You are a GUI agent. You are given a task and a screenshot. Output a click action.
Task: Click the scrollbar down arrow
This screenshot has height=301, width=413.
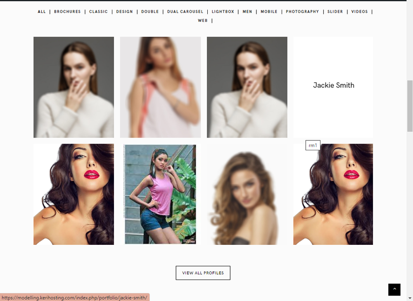(x=410, y=298)
